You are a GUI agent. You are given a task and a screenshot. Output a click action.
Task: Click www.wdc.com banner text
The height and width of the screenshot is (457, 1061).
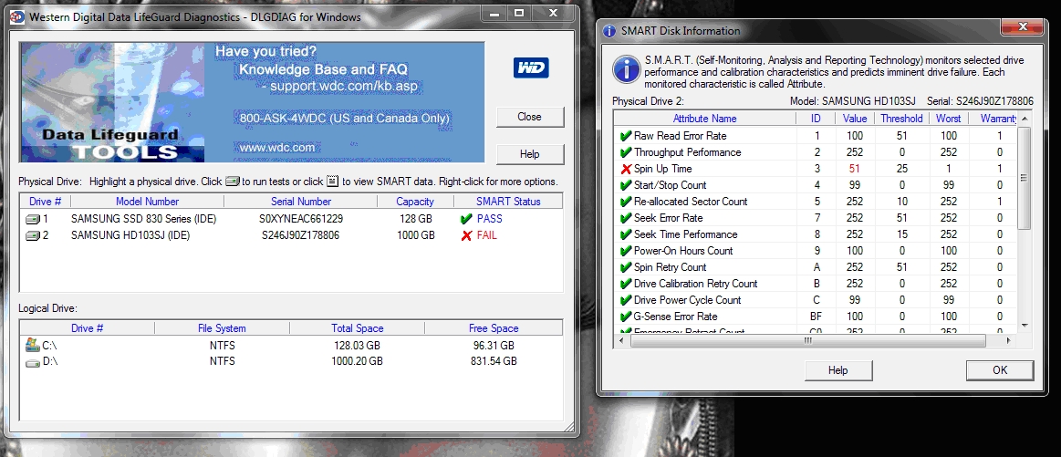point(276,147)
